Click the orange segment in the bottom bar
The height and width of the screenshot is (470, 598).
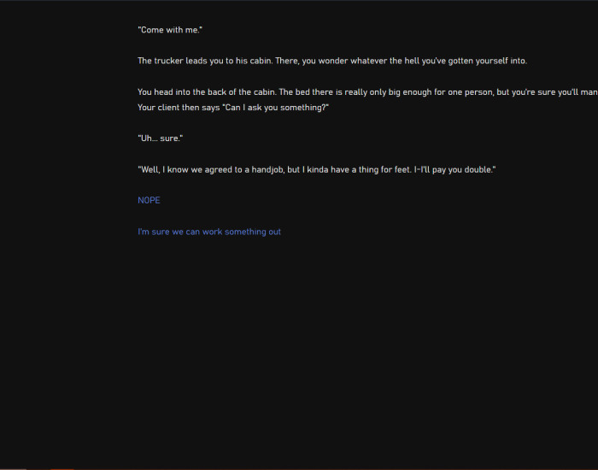pyautogui.click(x=62, y=469)
